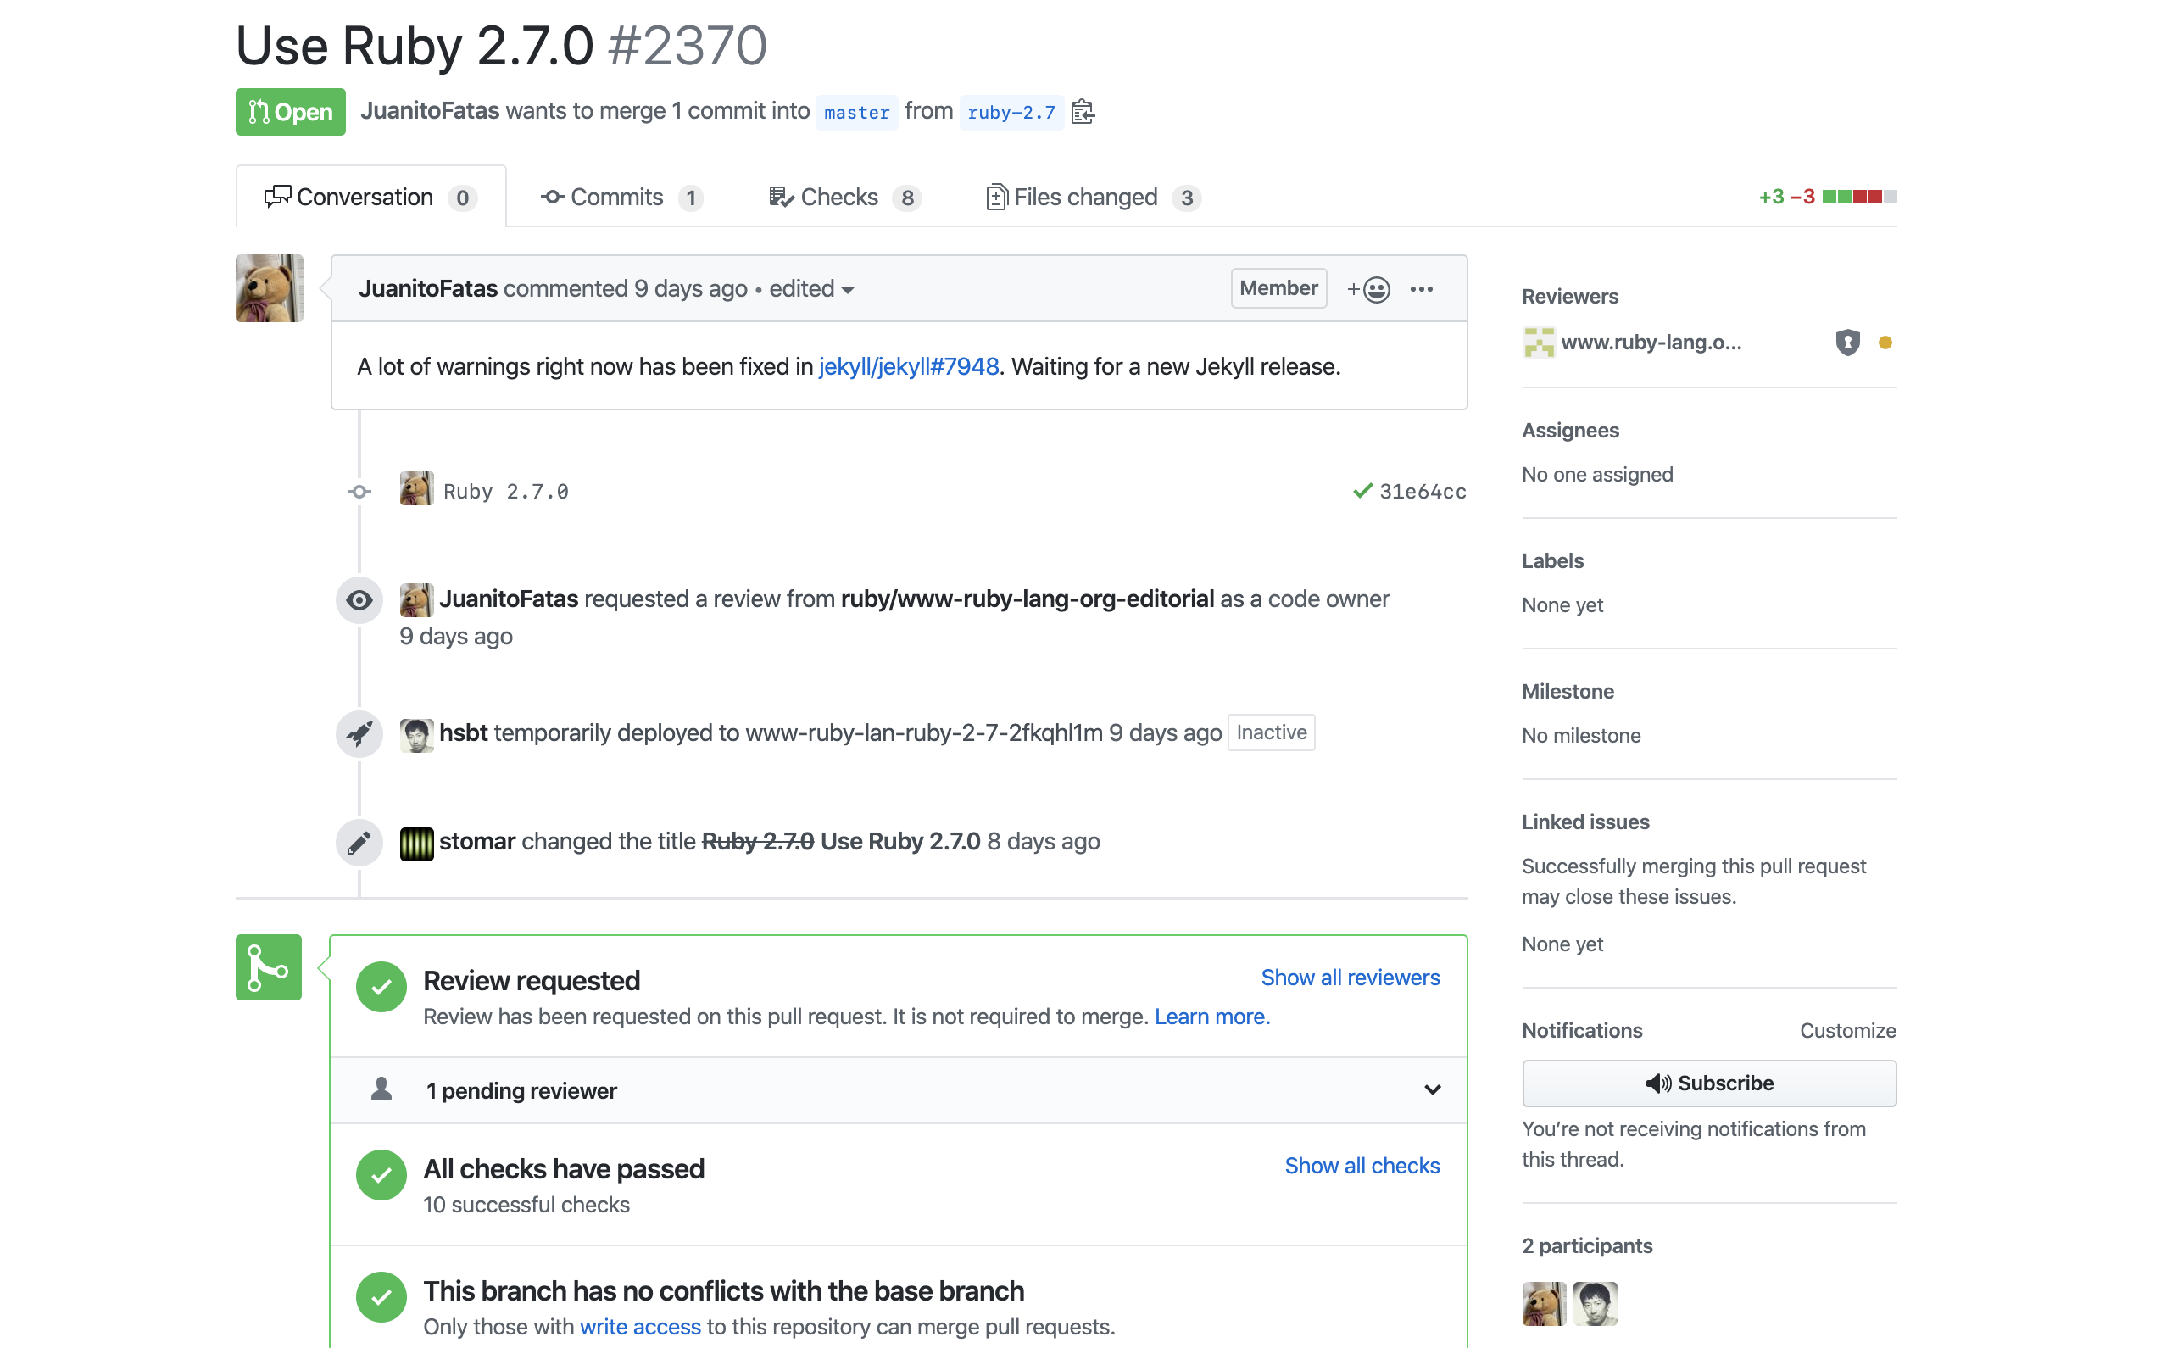This screenshot has width=2172, height=1348.
Task: Switch to the Conversation tab
Action: [370, 197]
